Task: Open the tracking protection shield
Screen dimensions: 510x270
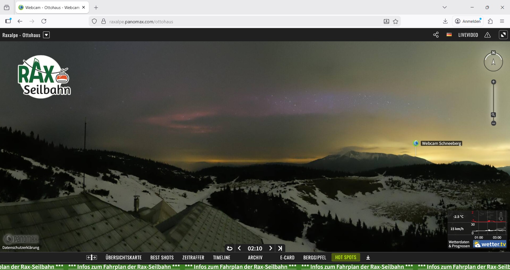Action: point(94,21)
